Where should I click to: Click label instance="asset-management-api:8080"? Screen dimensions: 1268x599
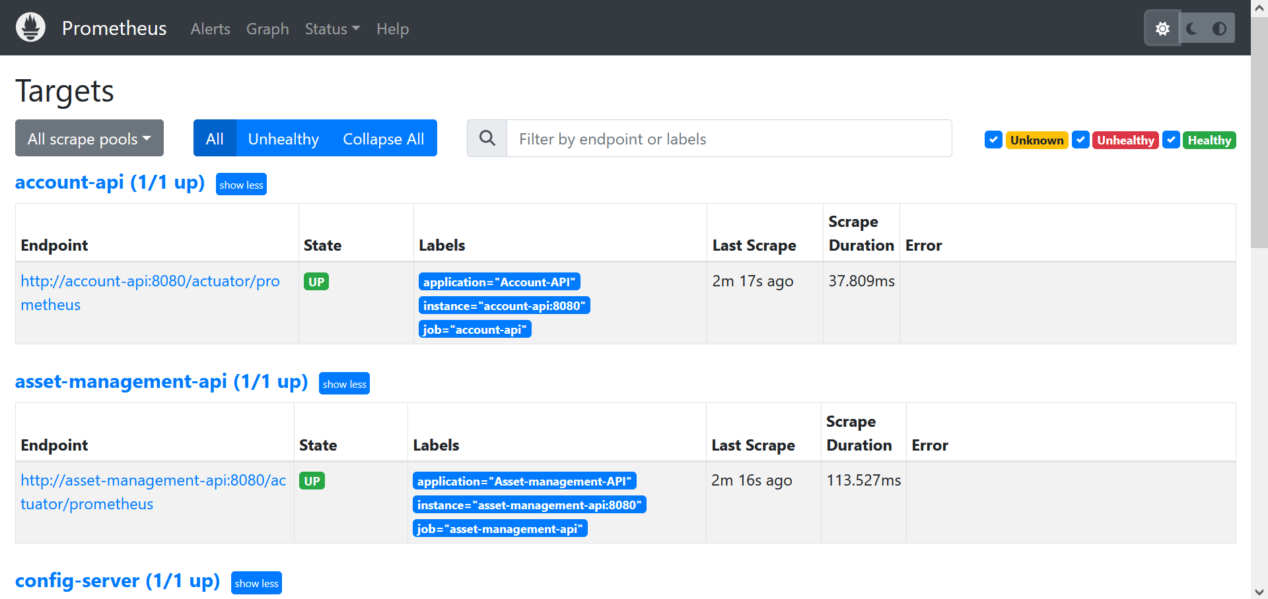tap(530, 505)
